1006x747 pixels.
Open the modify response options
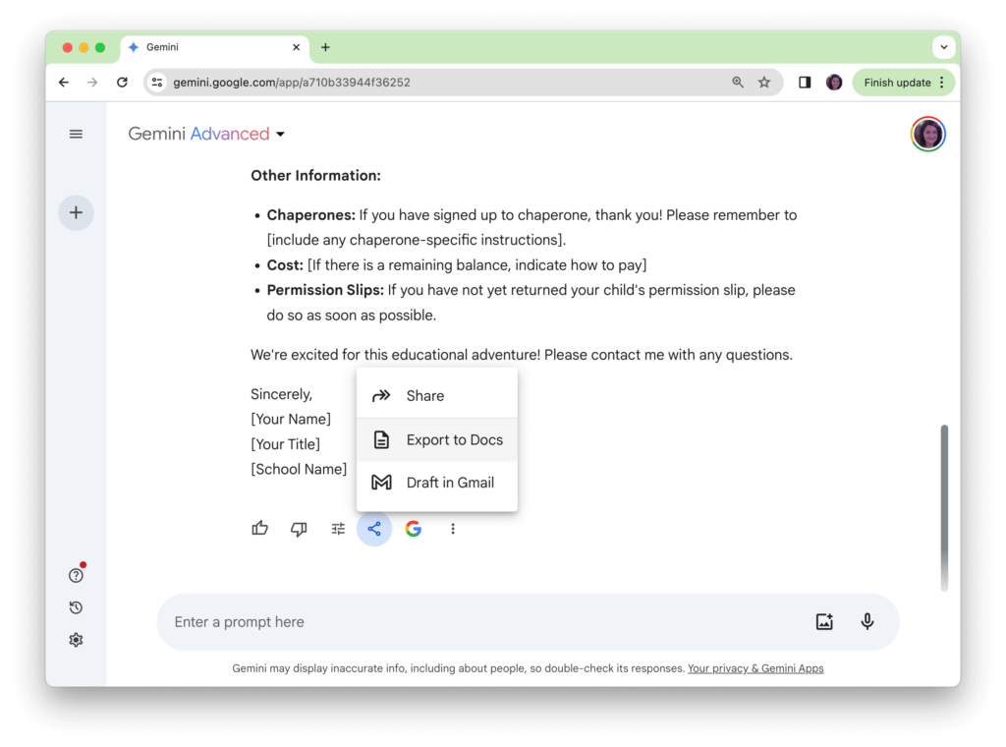point(338,529)
